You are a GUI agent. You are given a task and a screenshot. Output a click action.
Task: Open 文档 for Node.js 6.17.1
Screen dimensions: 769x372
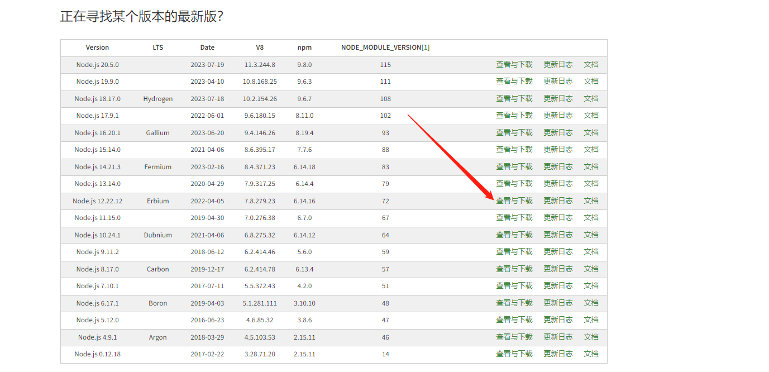point(591,303)
